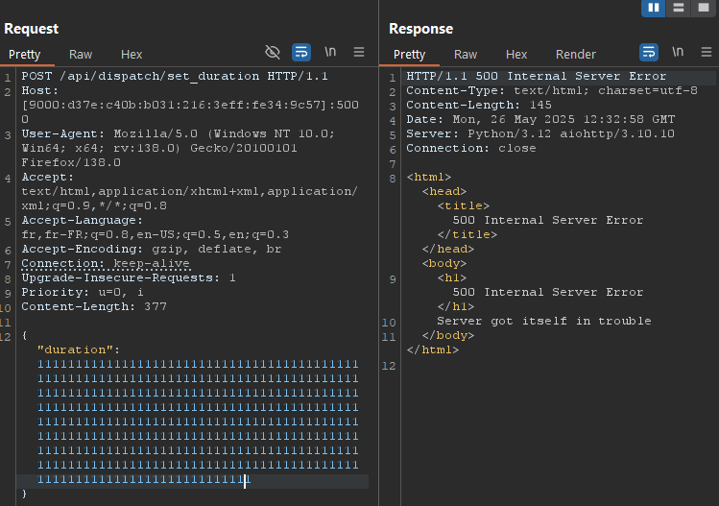The height and width of the screenshot is (506, 719).
Task: Click Connection: keep-alive header line
Action: pos(106,263)
